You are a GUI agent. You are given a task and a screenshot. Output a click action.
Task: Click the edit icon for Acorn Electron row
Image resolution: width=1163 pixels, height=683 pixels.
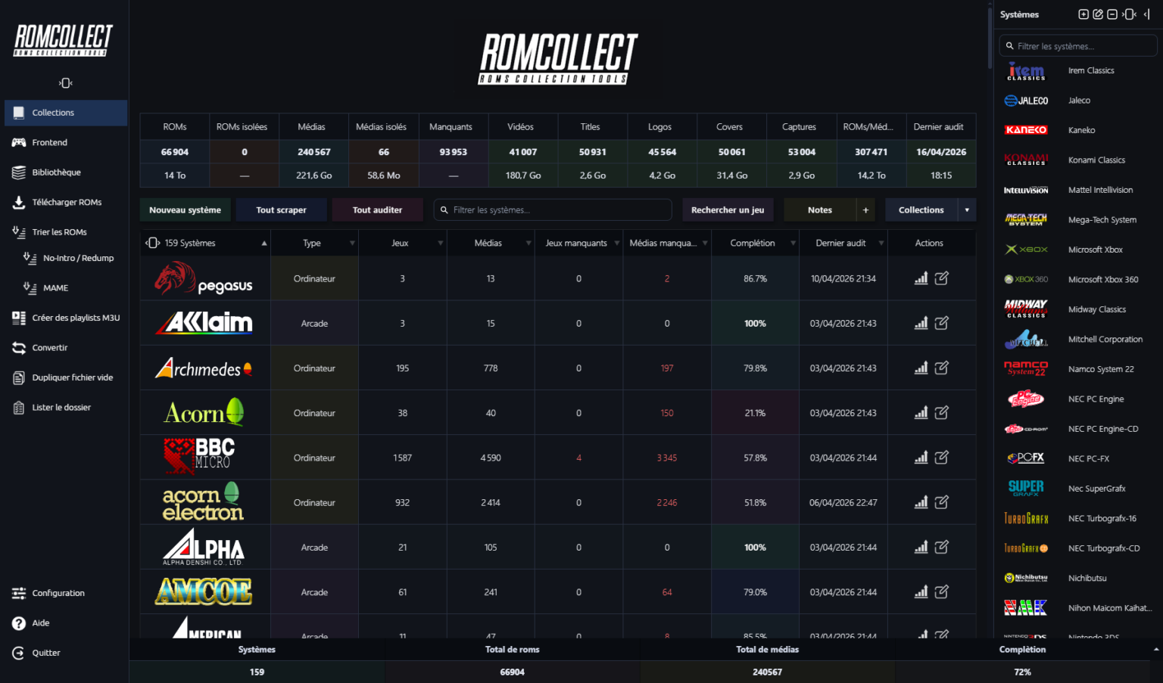point(941,502)
